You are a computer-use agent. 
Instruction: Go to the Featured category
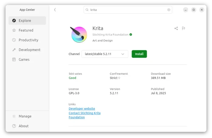point(26,30)
